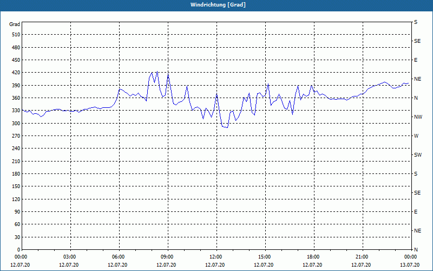Select the 450 y-axis value
Image resolution: width=433 pixels, height=271 pixels.
[x=16, y=60]
